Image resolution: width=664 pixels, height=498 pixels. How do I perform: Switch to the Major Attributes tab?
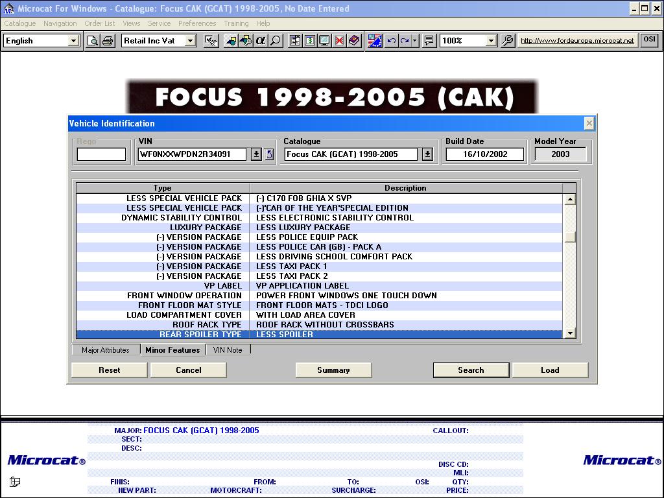(106, 350)
